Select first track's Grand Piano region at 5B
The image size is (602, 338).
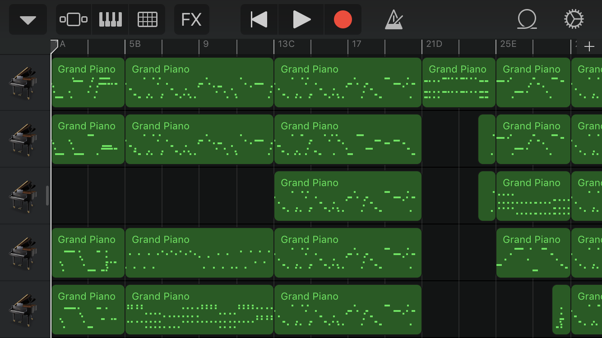click(x=199, y=82)
